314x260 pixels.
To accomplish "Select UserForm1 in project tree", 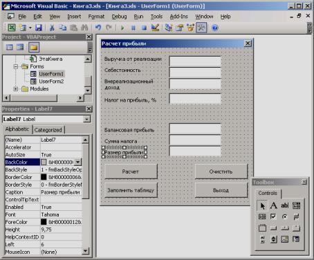I will (x=51, y=74).
